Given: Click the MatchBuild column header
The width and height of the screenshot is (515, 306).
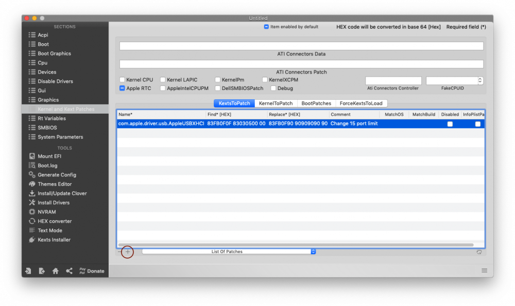Looking at the screenshot, I should click(x=424, y=115).
